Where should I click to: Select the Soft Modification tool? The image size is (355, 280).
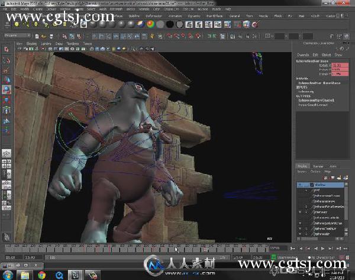(x=7, y=121)
